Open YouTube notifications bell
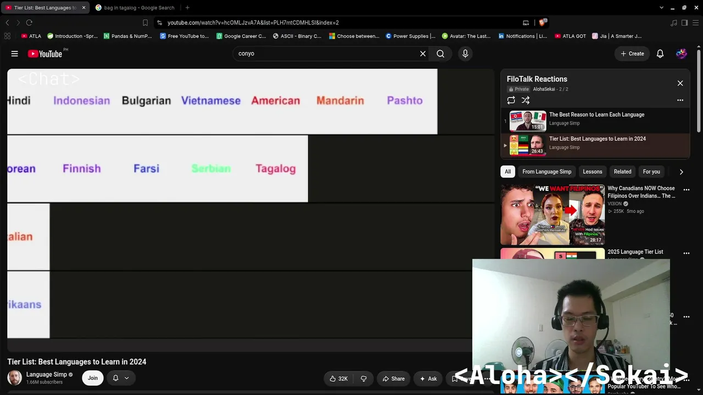The width and height of the screenshot is (703, 395). pos(660,54)
